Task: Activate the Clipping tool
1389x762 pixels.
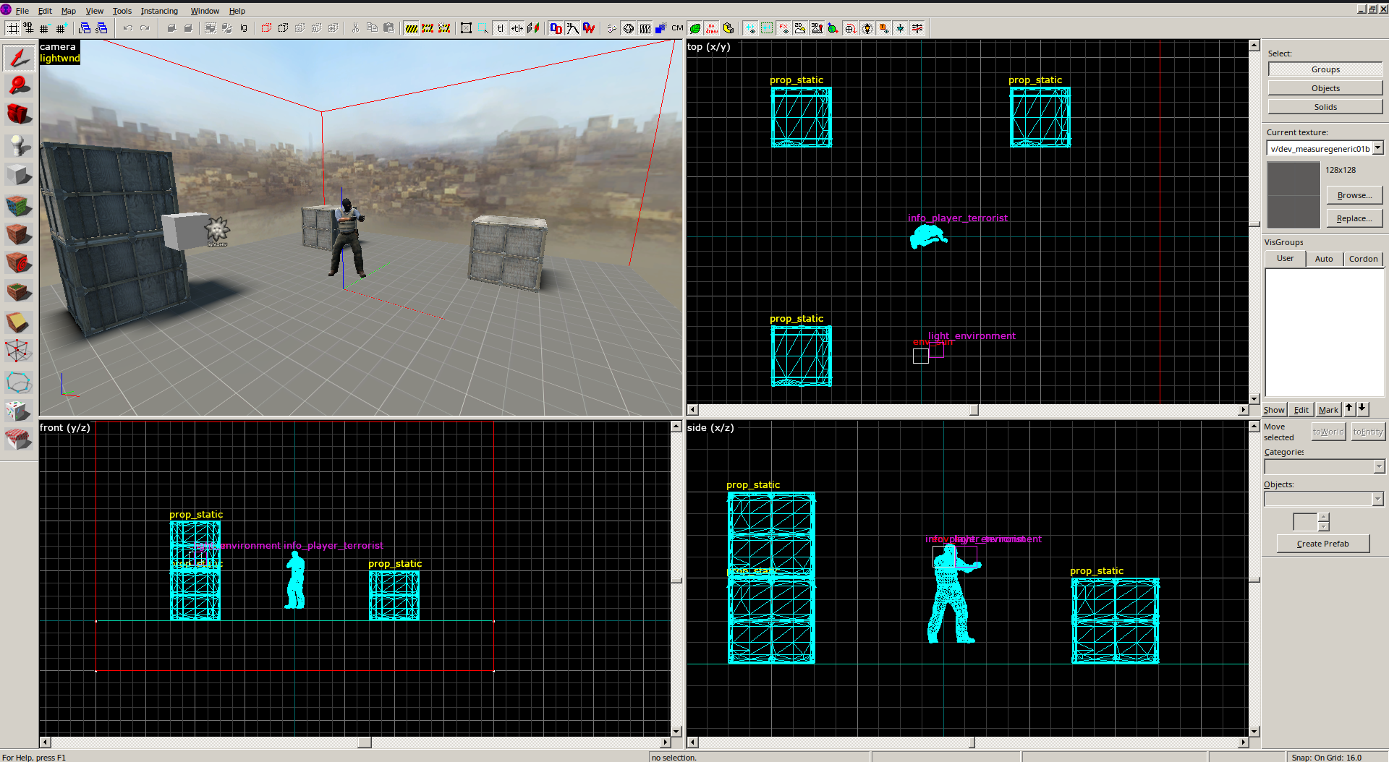Action: click(x=19, y=322)
